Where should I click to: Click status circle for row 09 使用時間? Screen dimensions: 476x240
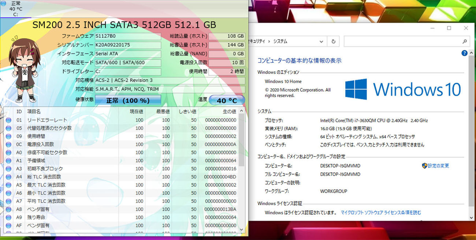click(8, 136)
